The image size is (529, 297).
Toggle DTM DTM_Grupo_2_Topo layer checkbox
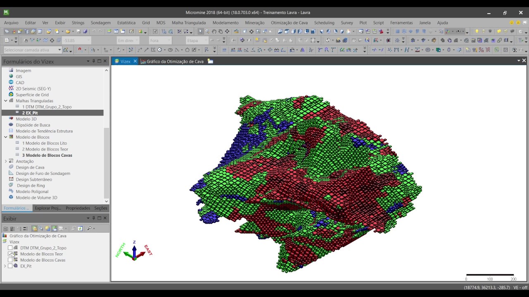10,248
